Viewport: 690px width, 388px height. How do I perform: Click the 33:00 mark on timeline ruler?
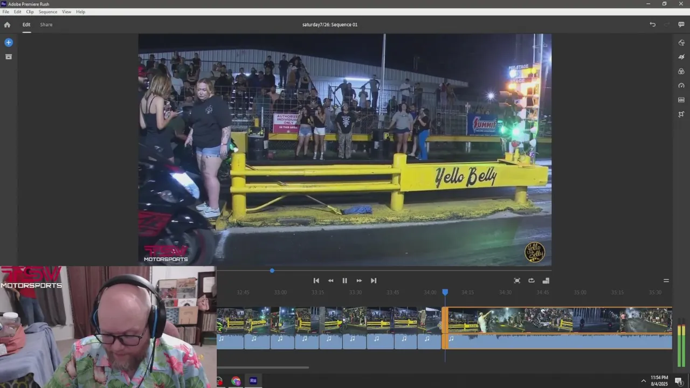280,293
